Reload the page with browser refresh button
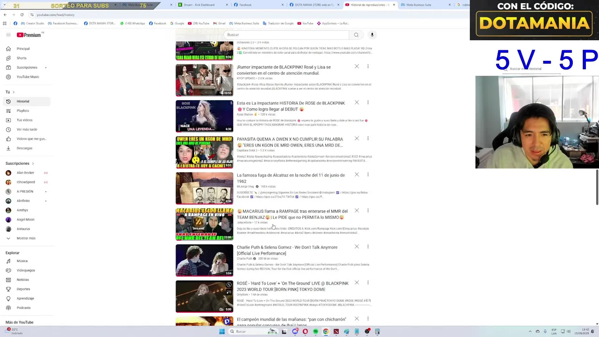The width and height of the screenshot is (599, 337). coord(22,15)
